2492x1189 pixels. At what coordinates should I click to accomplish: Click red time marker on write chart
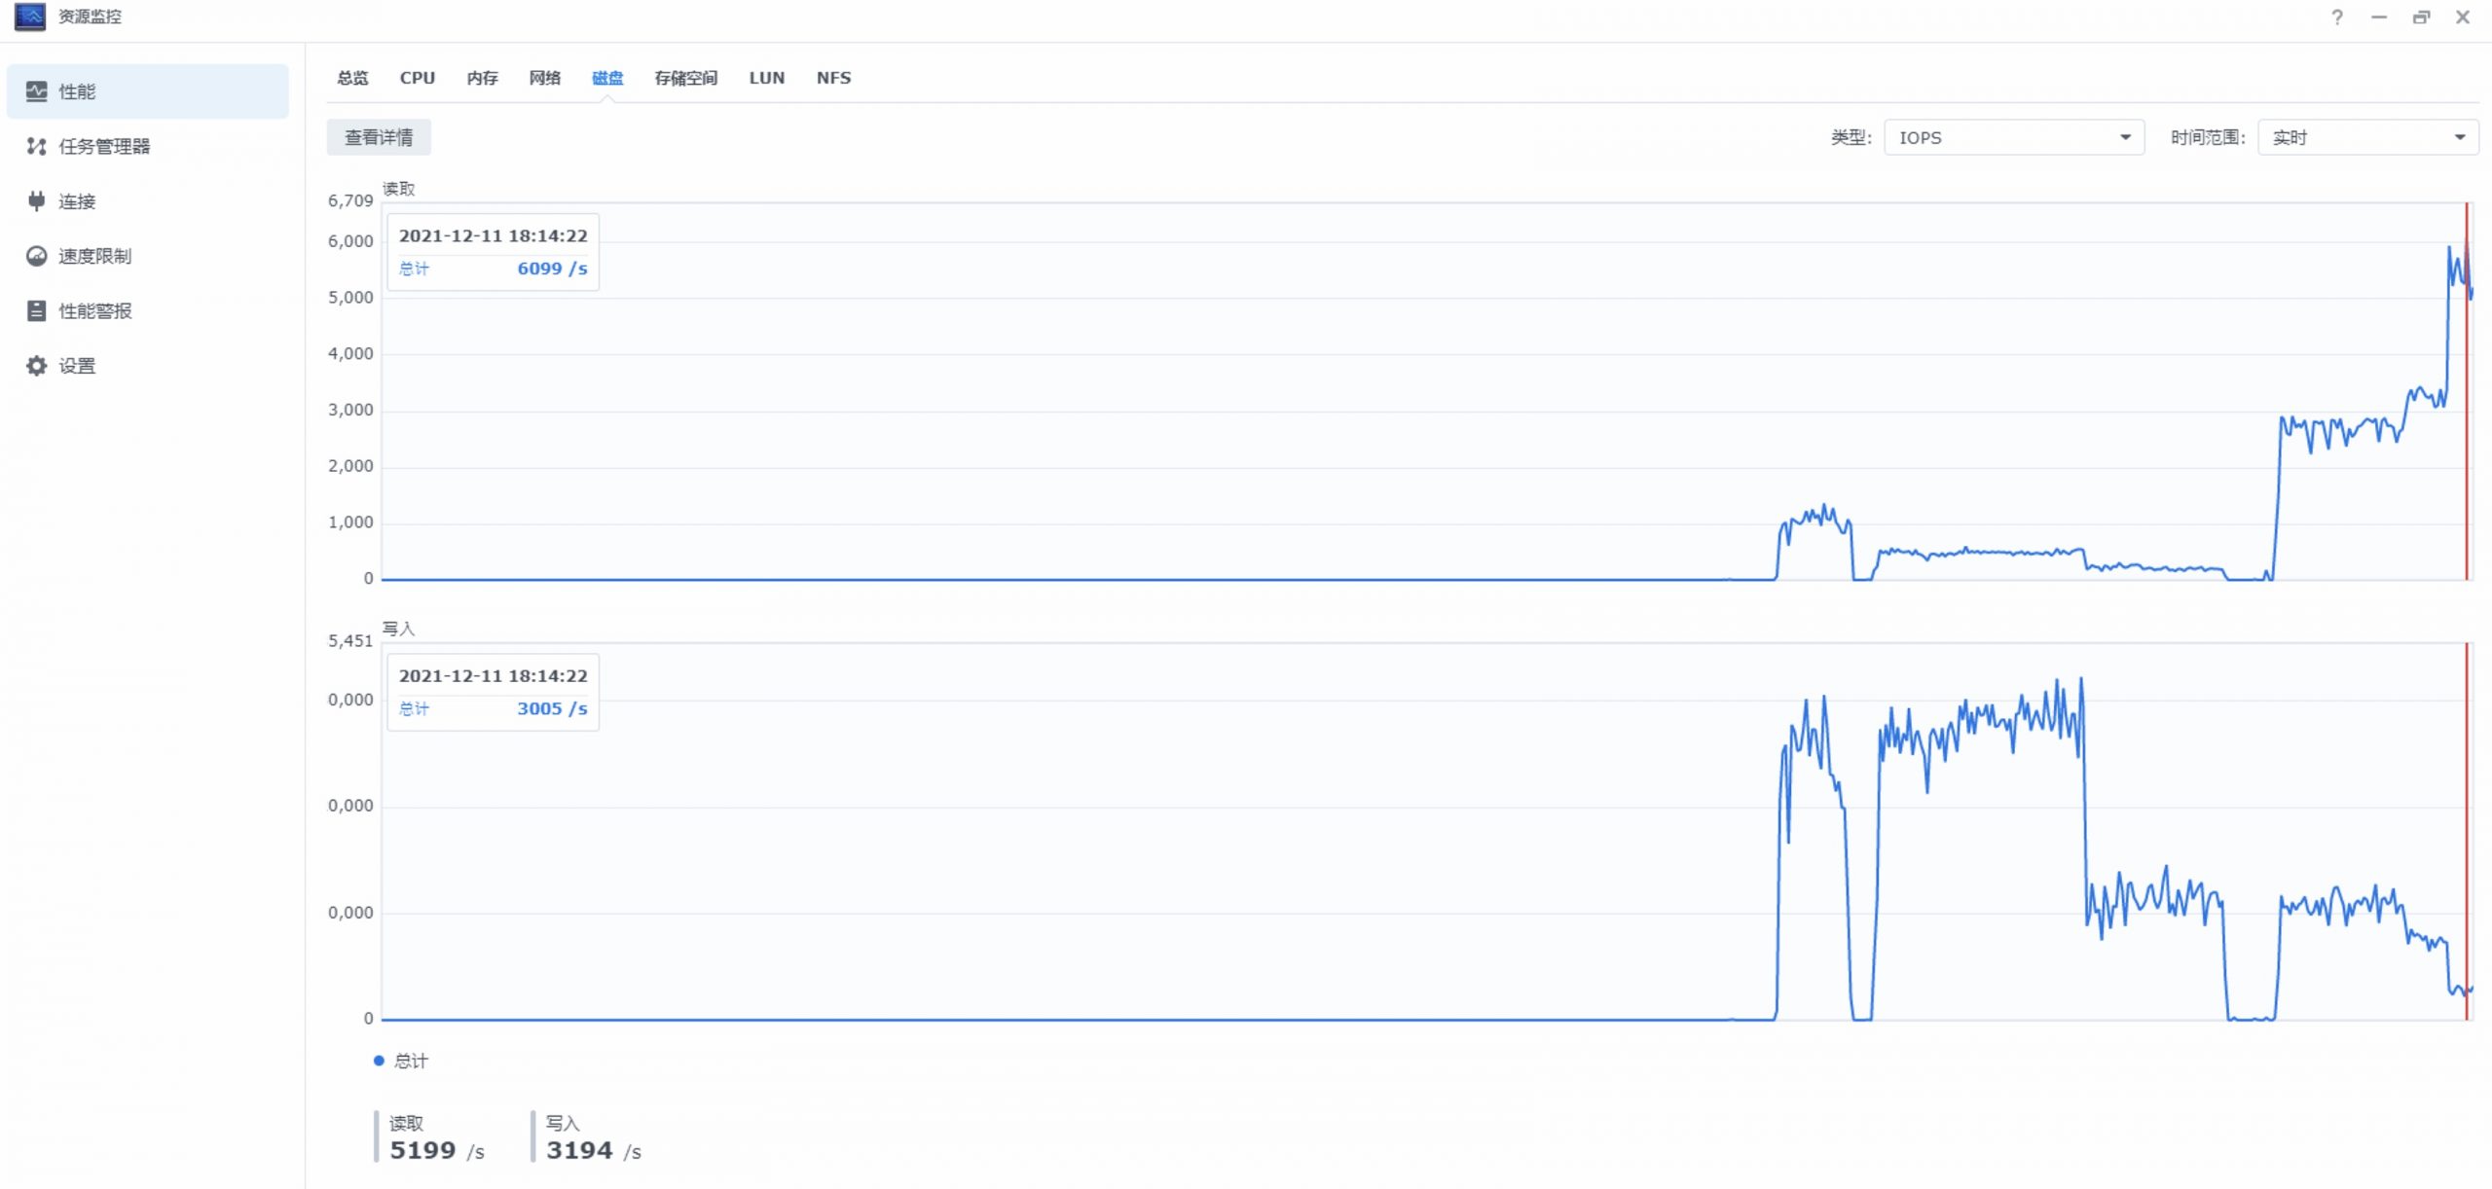tap(2467, 831)
